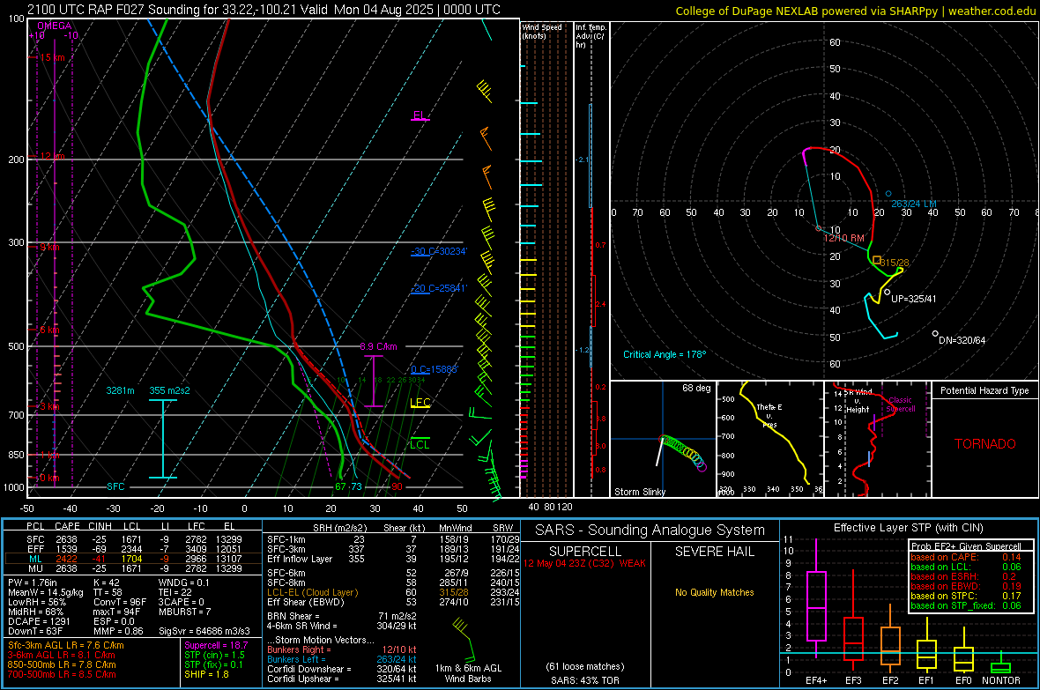1040x690 pixels.
Task: Click the 'UP=325/41' hodograph label
Action: tap(913, 299)
